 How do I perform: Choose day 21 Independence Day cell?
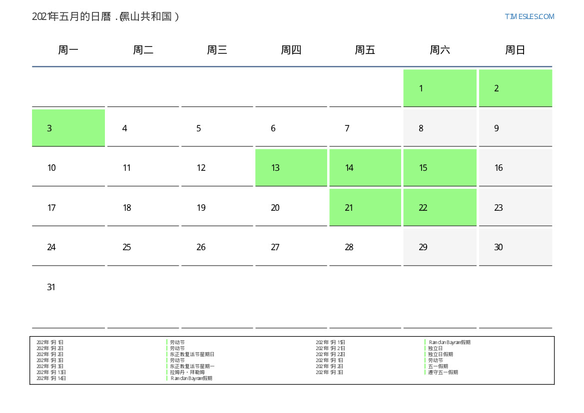click(x=365, y=208)
